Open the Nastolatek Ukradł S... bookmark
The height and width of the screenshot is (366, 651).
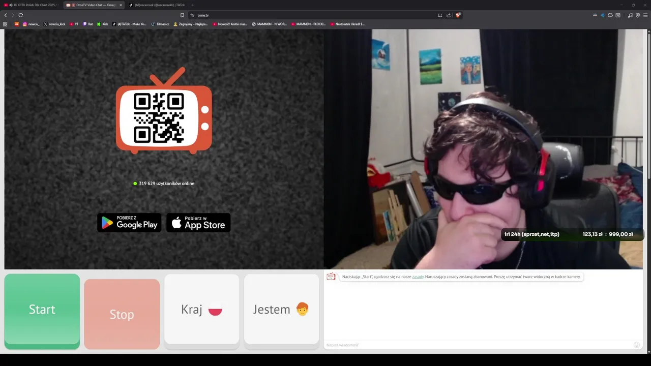click(x=347, y=24)
